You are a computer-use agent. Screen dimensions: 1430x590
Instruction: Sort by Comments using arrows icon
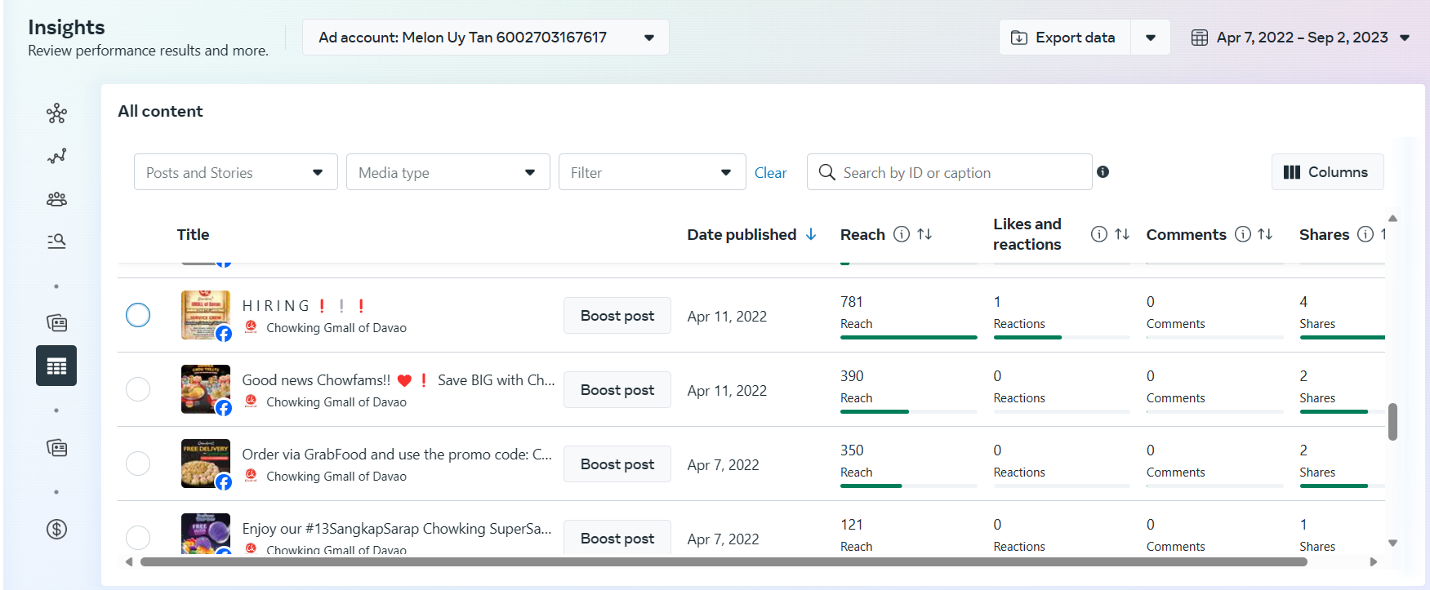click(1265, 234)
